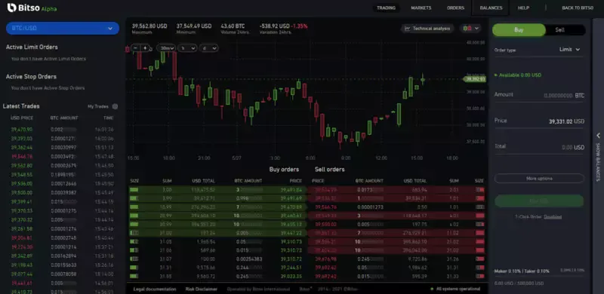Select buy order at price 39,470.89
This screenshot has width=604, height=294.
(x=217, y=207)
